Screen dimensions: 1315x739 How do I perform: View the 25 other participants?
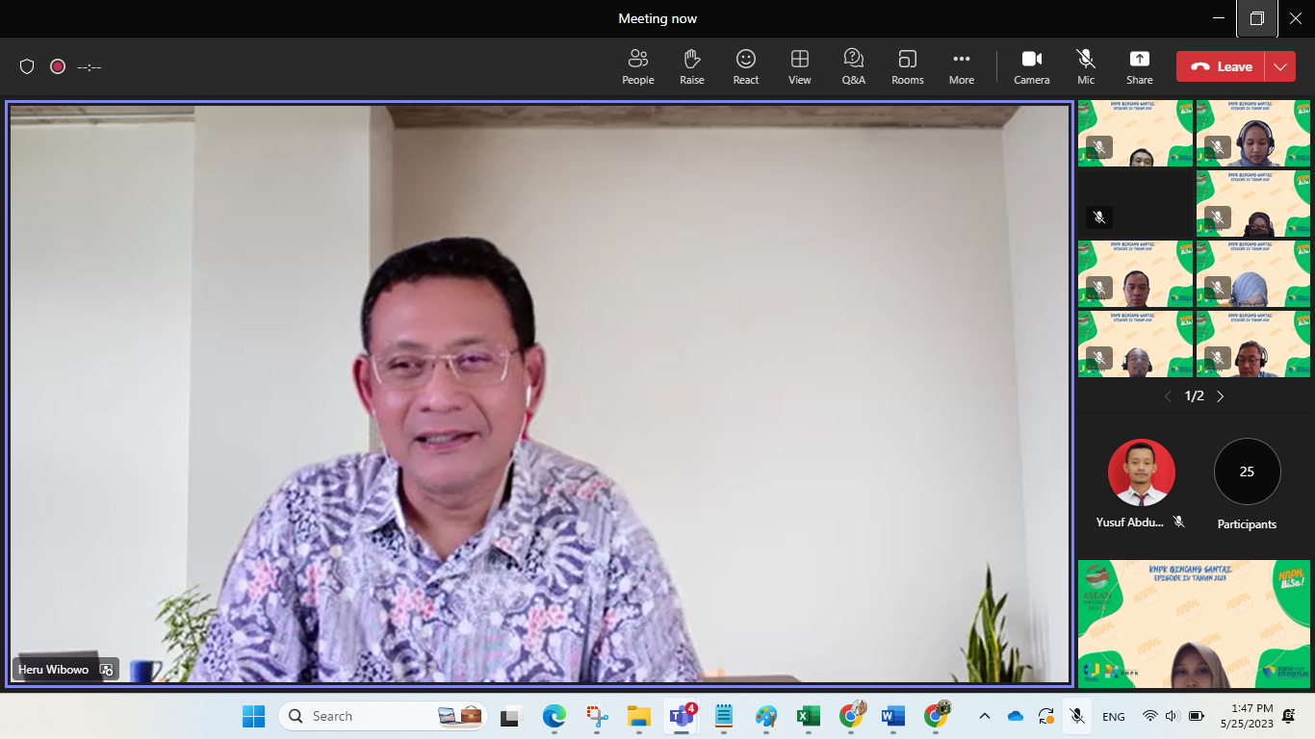tap(1247, 471)
